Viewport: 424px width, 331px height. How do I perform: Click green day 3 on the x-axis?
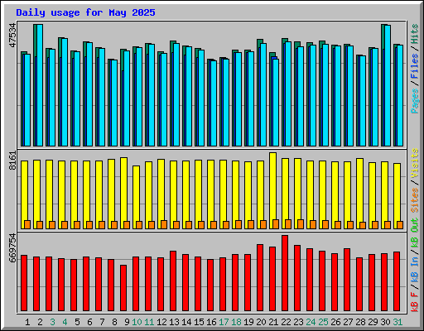[52, 322]
